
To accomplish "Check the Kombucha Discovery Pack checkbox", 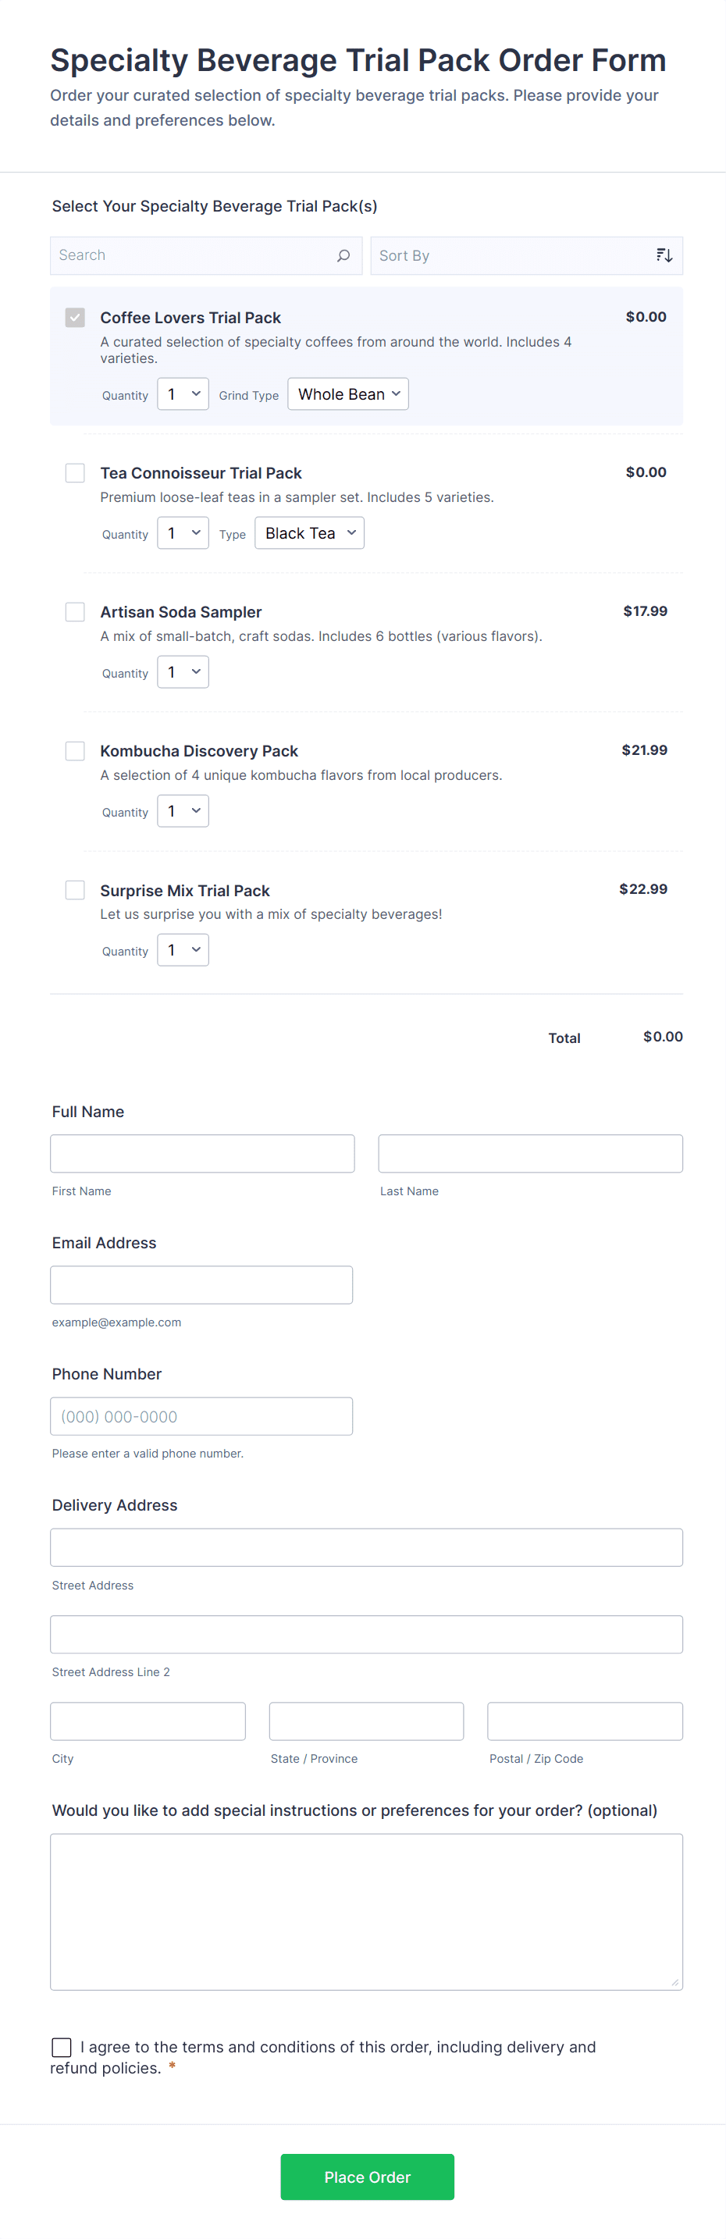I will point(76,751).
